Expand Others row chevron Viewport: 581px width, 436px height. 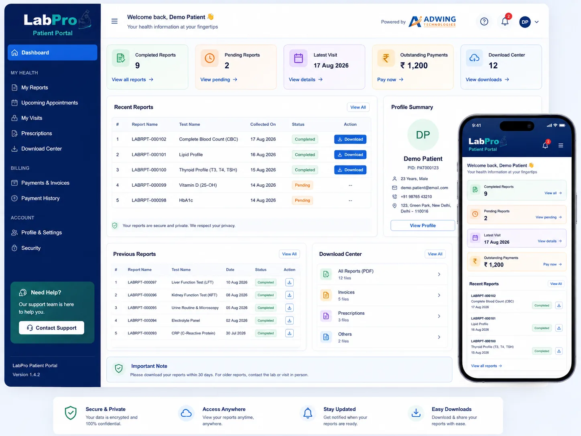pyautogui.click(x=439, y=337)
